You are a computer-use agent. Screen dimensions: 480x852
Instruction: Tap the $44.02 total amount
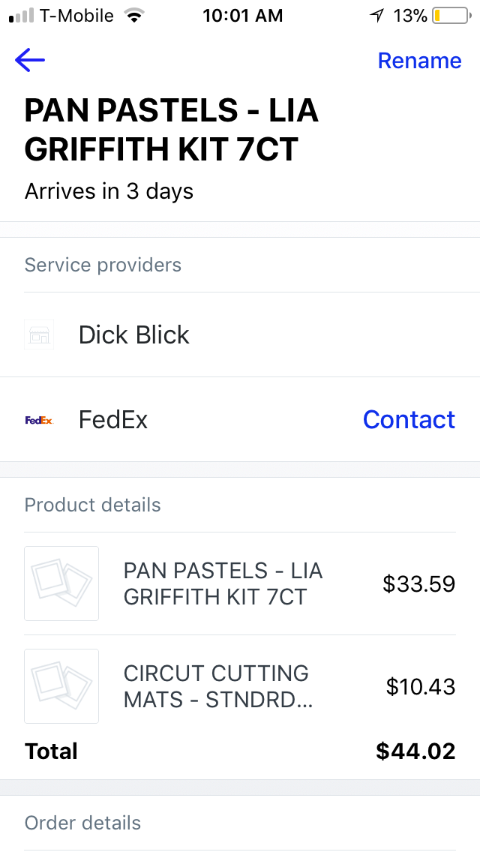click(415, 751)
